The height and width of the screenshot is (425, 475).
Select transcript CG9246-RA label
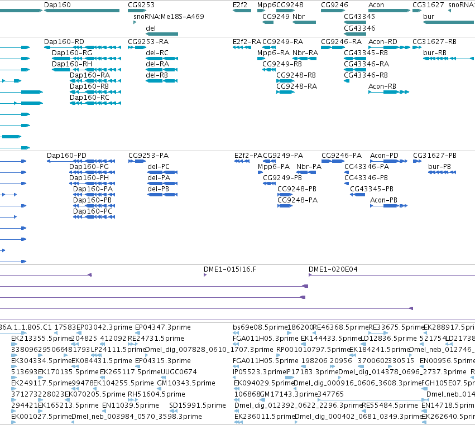tap(341, 41)
